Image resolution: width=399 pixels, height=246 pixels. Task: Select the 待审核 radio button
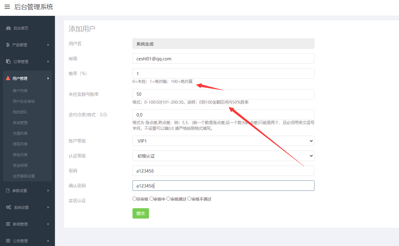pos(134,199)
